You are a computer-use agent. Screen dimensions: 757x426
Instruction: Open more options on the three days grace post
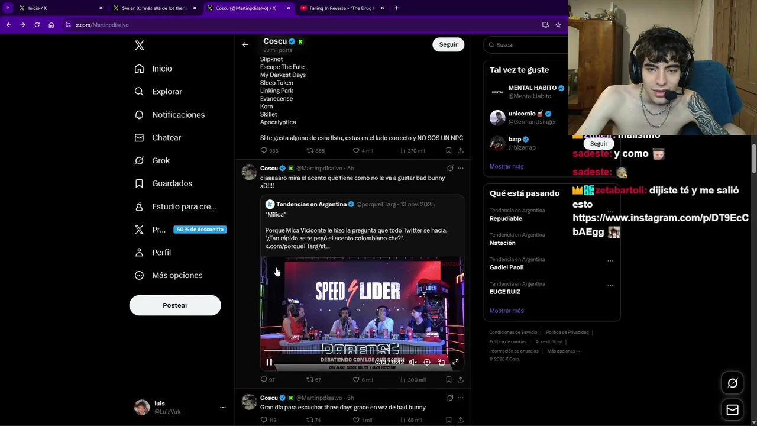461,398
